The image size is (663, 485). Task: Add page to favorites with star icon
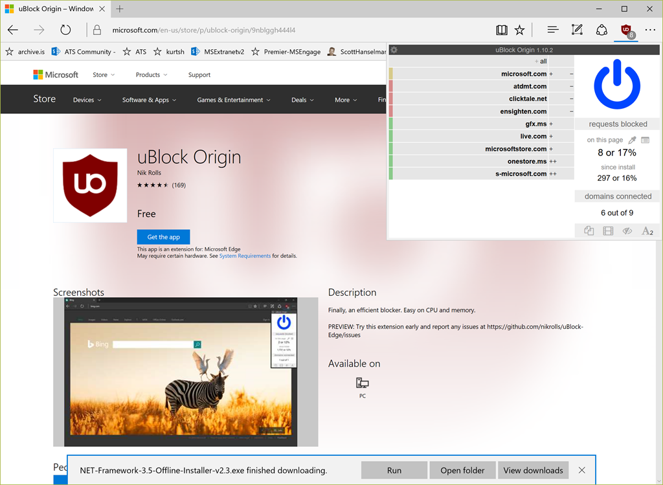[519, 30]
